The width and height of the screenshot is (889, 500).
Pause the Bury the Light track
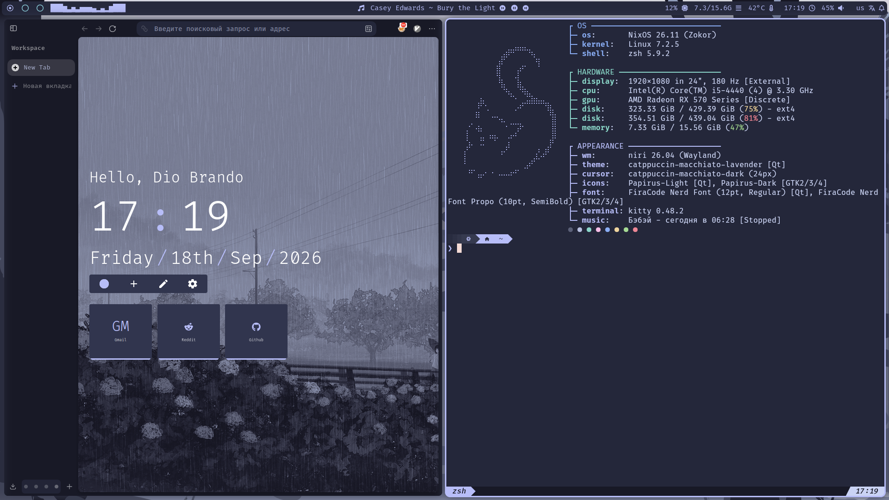tap(514, 8)
